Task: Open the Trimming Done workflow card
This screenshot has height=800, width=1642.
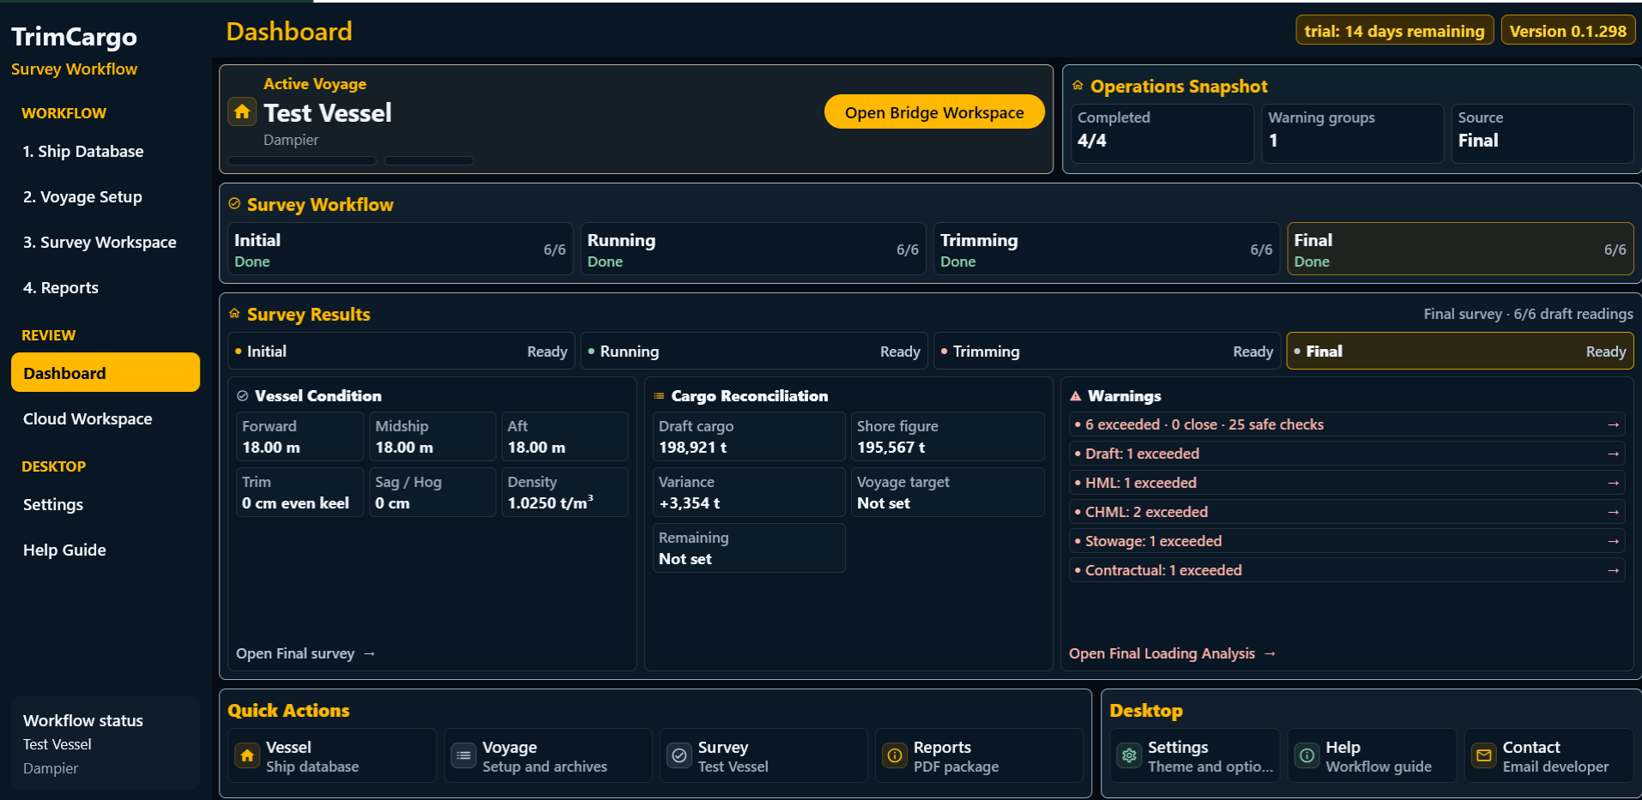Action: (x=1106, y=250)
